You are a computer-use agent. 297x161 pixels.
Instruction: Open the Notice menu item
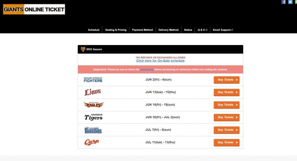point(188,30)
